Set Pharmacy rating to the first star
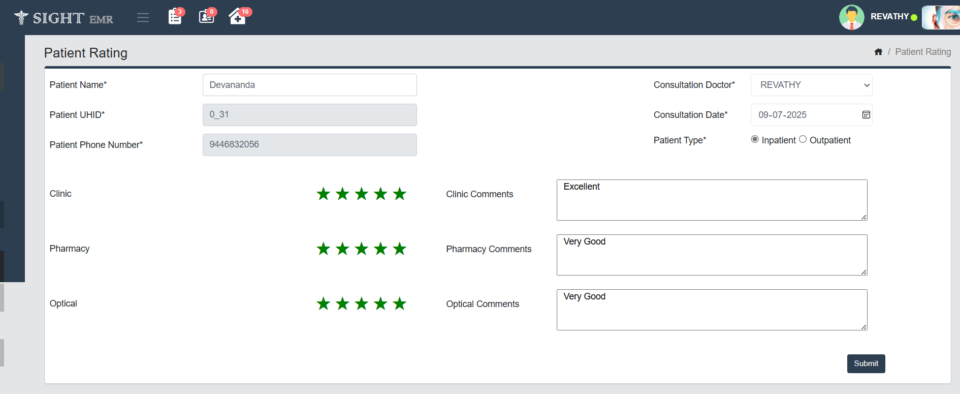The image size is (960, 394). click(323, 249)
